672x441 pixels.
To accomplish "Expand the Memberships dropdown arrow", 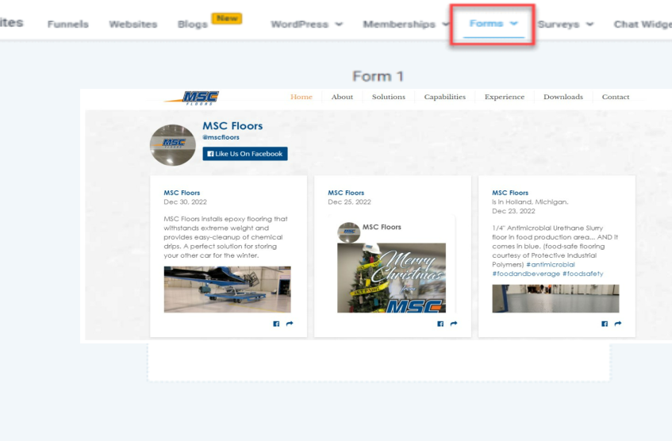I will pyautogui.click(x=445, y=24).
